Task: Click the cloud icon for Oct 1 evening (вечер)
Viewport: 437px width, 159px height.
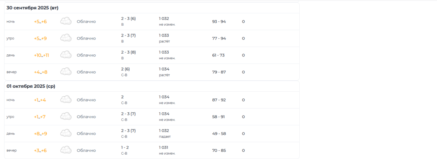Action: [x=66, y=150]
